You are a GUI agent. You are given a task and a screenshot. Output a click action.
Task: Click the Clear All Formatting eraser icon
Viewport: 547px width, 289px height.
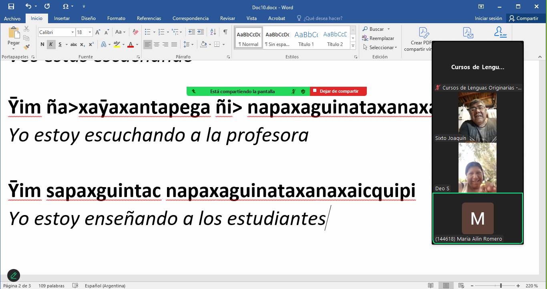[135, 32]
